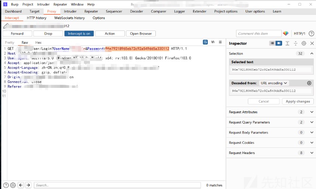Collapse the Selection section chevron
Viewport: 316px width, 189px height.
tap(312, 53)
